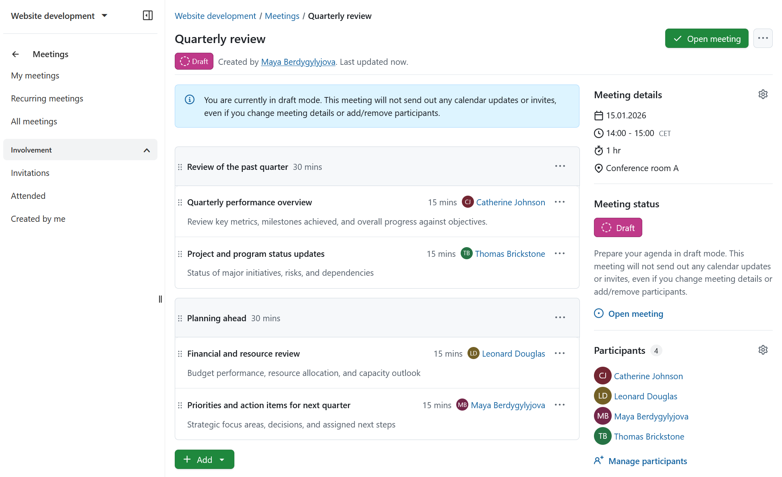Open Participants settings gear
Screen dimensions: 782x477
763,350
